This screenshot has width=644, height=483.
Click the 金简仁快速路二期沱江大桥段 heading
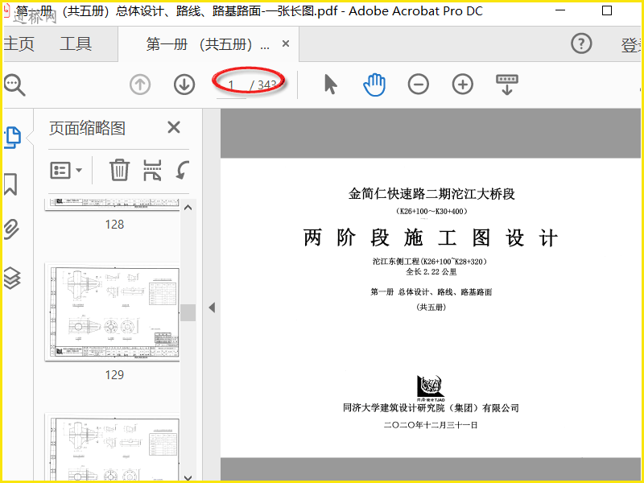(431, 193)
